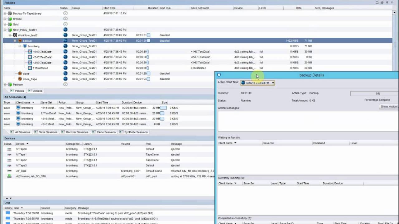Click the Percentage Complete progress bar
The width and height of the screenshot is (399, 224).
click(x=378, y=93)
